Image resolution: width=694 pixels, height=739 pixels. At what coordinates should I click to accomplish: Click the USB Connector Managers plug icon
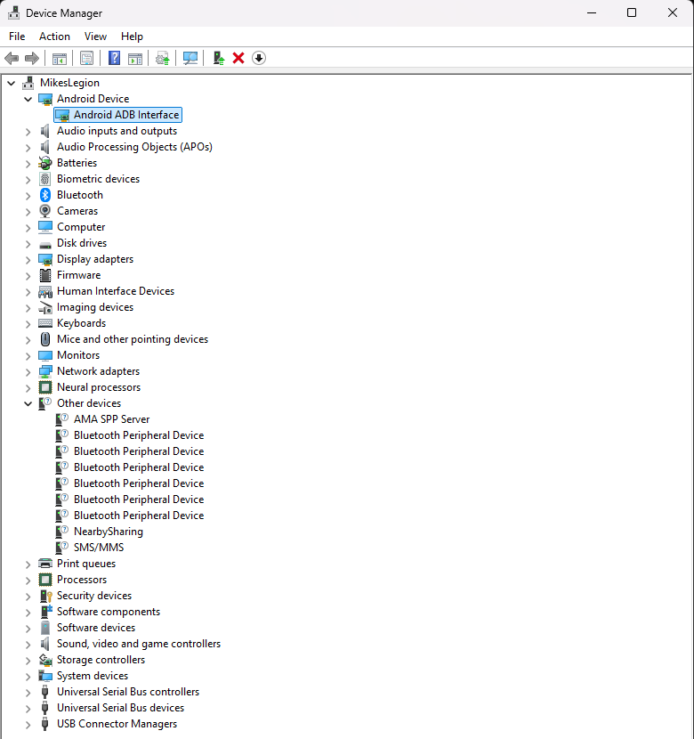click(x=45, y=724)
